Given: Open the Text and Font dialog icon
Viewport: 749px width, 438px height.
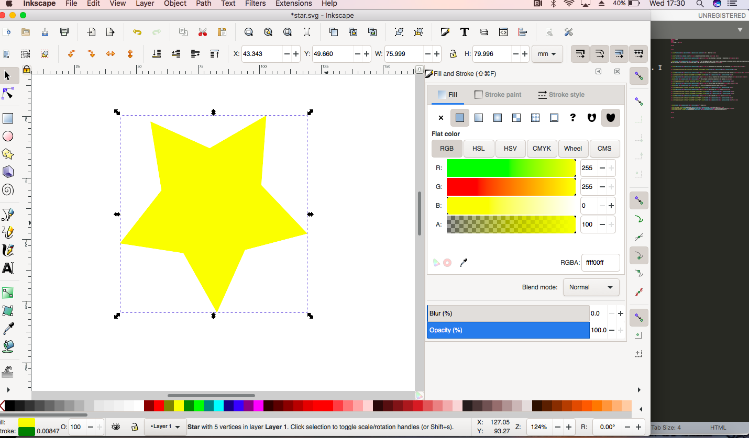Looking at the screenshot, I should coord(464,32).
